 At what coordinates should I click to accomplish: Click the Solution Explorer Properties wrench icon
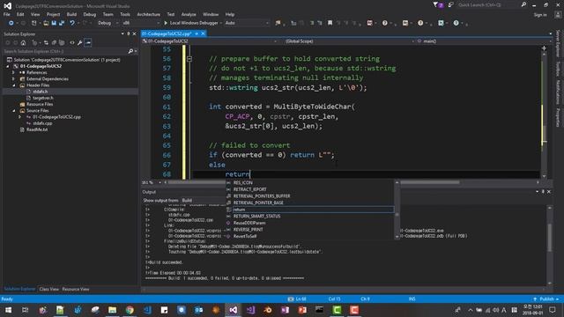pos(80,43)
